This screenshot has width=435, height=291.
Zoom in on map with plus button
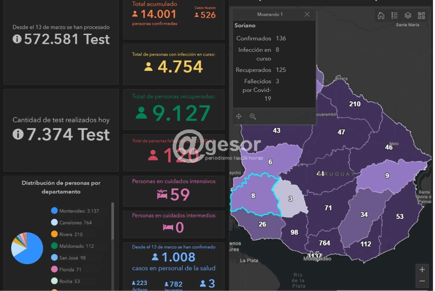pyautogui.click(x=422, y=270)
